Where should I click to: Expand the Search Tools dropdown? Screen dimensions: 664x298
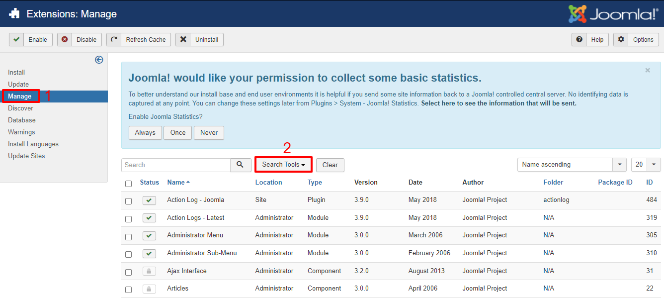pos(283,165)
